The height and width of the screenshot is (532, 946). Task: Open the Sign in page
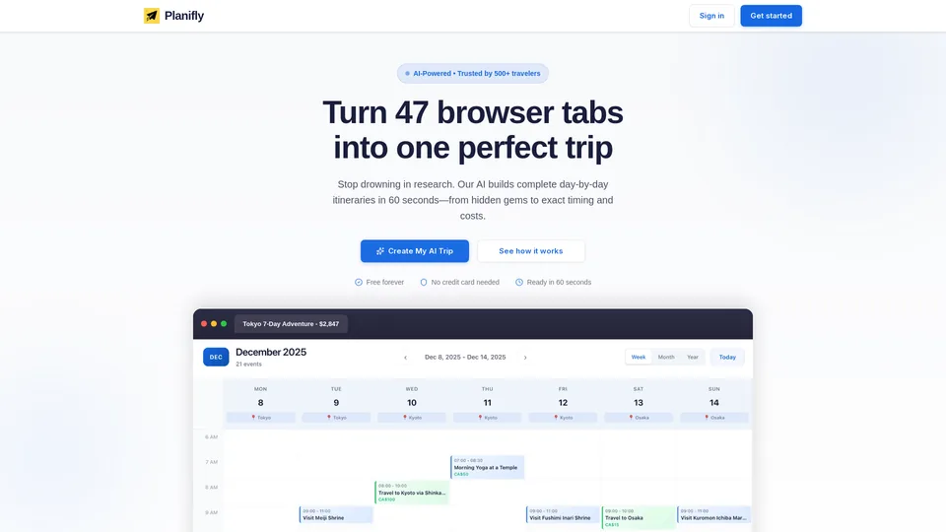coord(711,16)
